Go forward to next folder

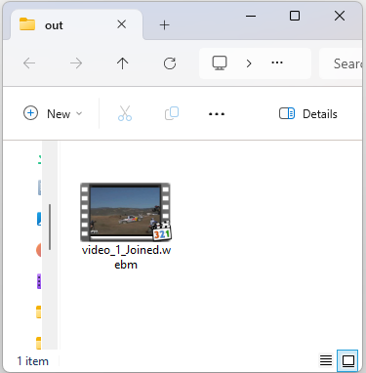[x=76, y=63]
